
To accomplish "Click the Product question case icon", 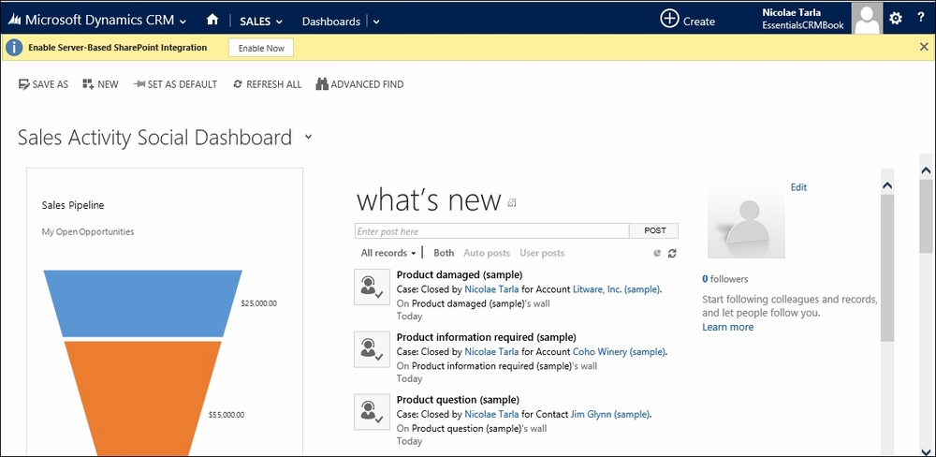I will pyautogui.click(x=372, y=412).
